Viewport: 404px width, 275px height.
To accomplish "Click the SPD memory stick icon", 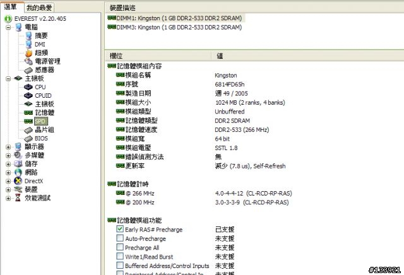I will (28, 121).
